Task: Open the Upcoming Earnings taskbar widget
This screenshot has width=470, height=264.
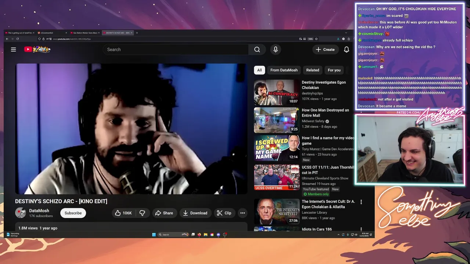Action: click(x=13, y=235)
